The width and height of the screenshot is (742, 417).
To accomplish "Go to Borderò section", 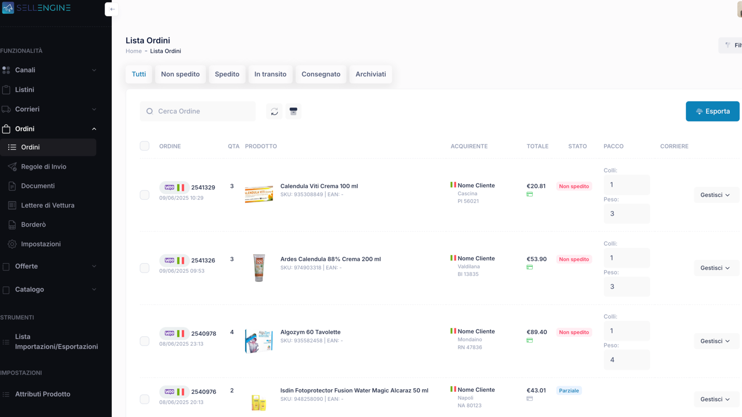I will click(33, 225).
